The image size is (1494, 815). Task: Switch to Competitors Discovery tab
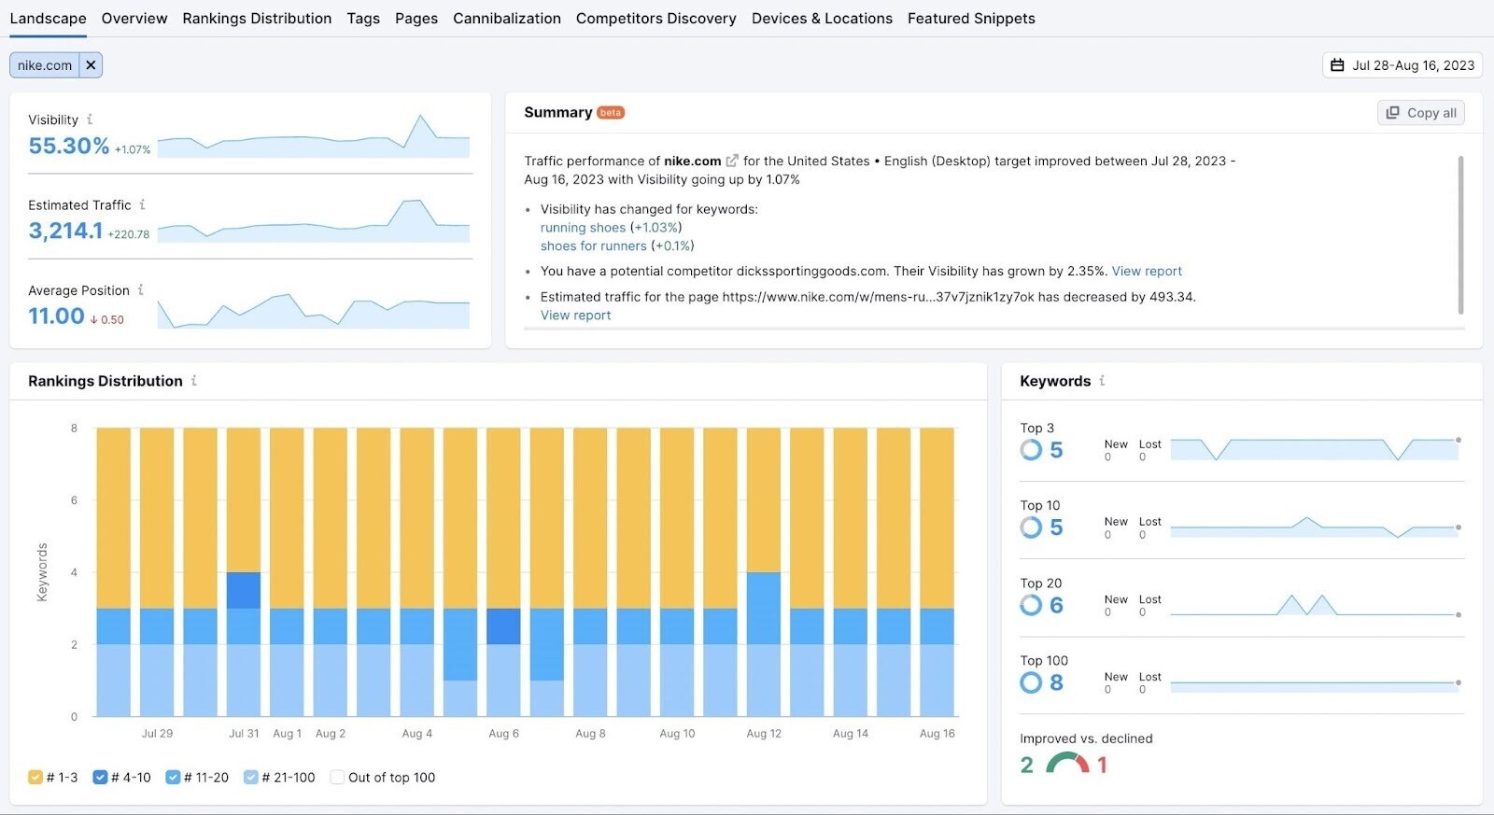[656, 19]
